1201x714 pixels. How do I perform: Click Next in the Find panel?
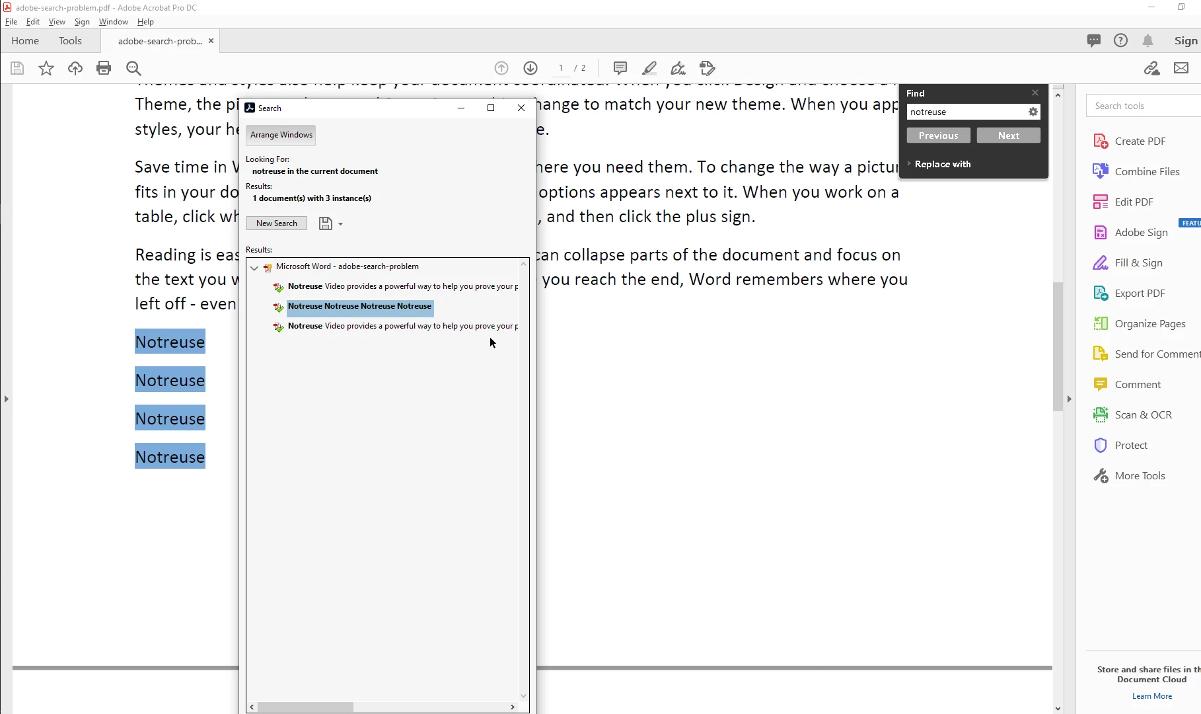point(1009,136)
